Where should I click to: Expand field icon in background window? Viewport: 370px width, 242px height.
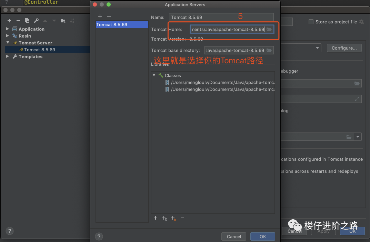357,99
